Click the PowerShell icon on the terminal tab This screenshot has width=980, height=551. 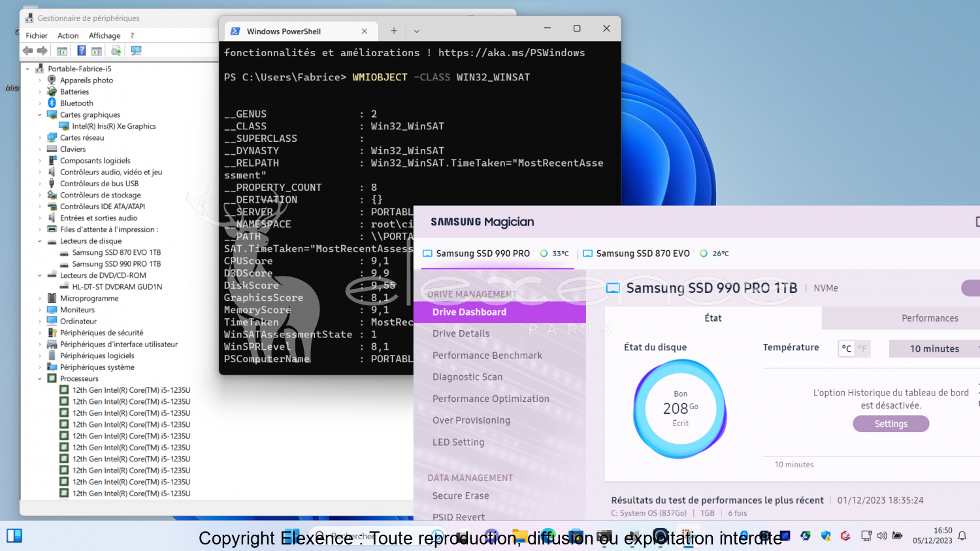235,31
